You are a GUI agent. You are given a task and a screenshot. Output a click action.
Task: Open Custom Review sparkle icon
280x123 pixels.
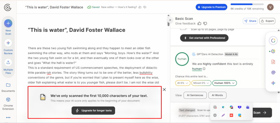click(x=8, y=43)
